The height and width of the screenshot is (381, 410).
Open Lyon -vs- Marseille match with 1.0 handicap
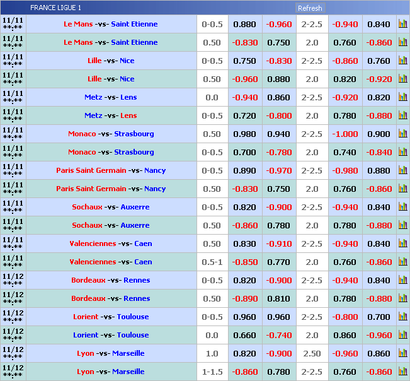[111, 354]
